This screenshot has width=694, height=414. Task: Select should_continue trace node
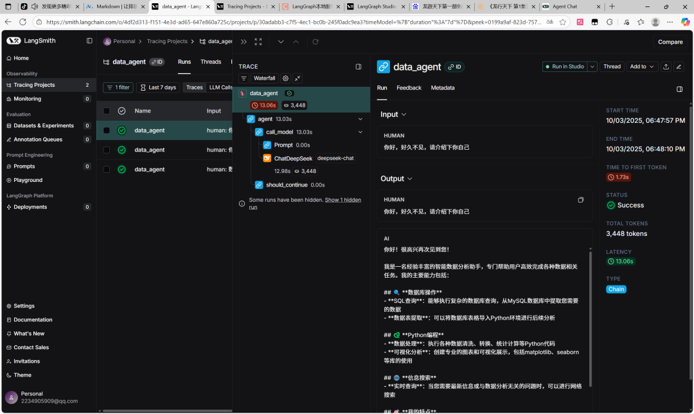click(287, 185)
